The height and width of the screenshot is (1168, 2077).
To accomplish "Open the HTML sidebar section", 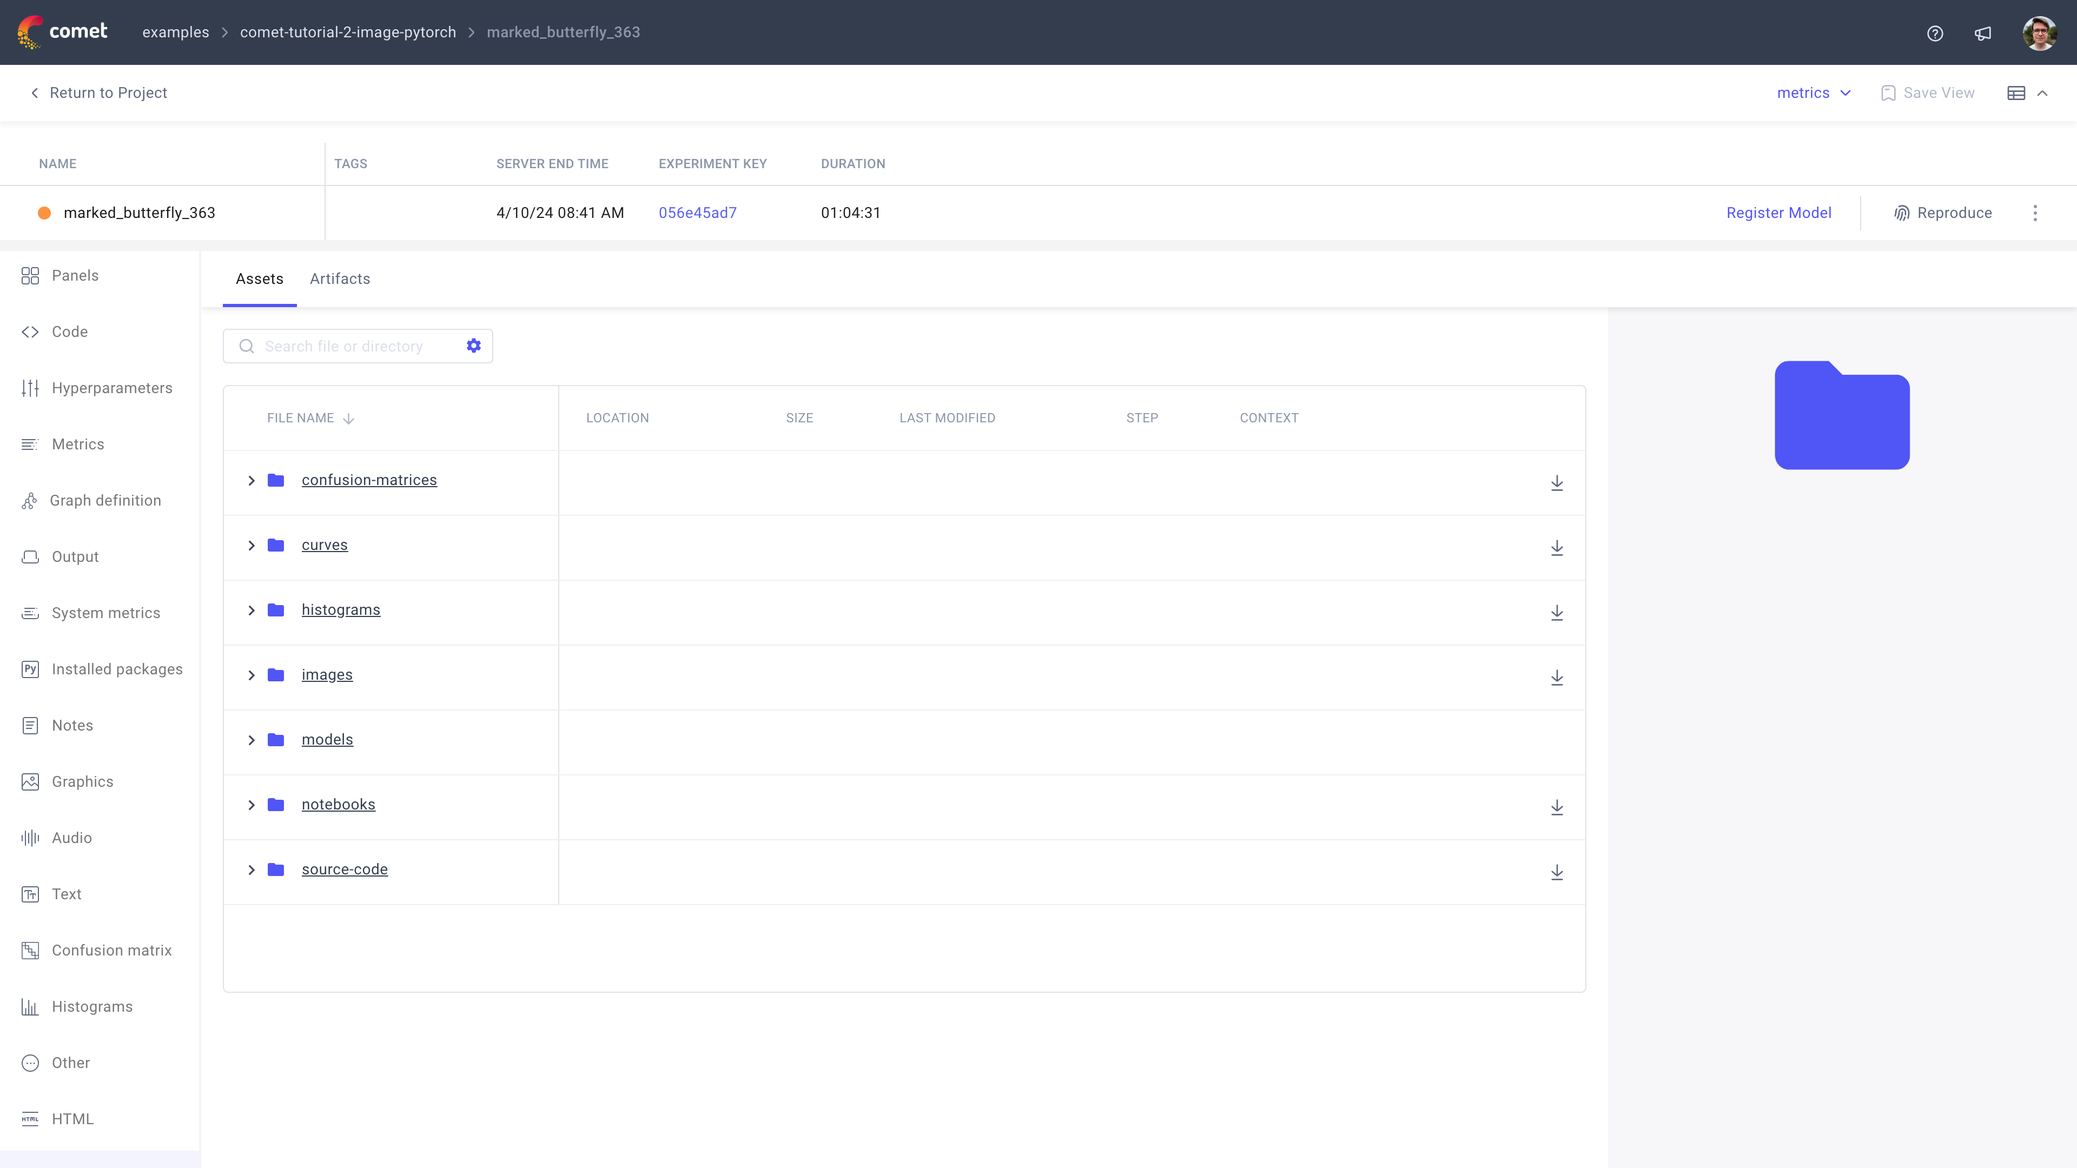I will coord(72,1119).
